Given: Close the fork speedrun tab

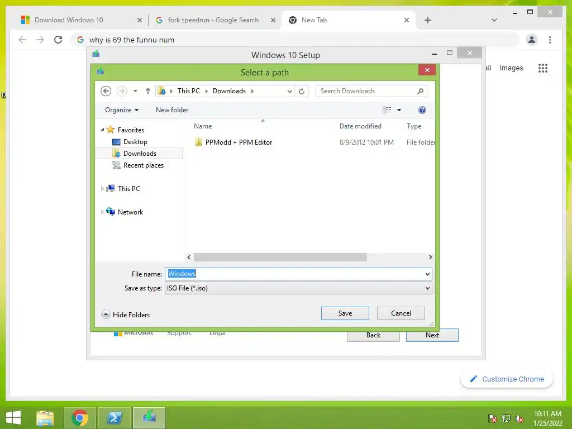Looking at the screenshot, I should [x=273, y=20].
